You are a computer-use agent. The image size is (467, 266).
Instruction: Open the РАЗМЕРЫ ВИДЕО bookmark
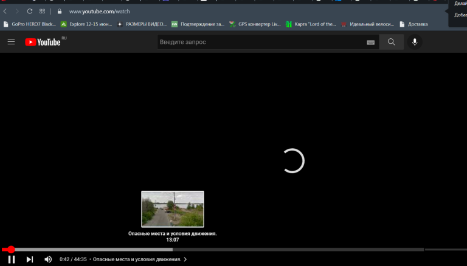click(x=142, y=24)
